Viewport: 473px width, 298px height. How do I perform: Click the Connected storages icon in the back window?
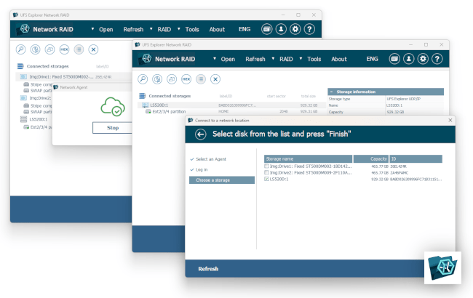click(x=20, y=66)
